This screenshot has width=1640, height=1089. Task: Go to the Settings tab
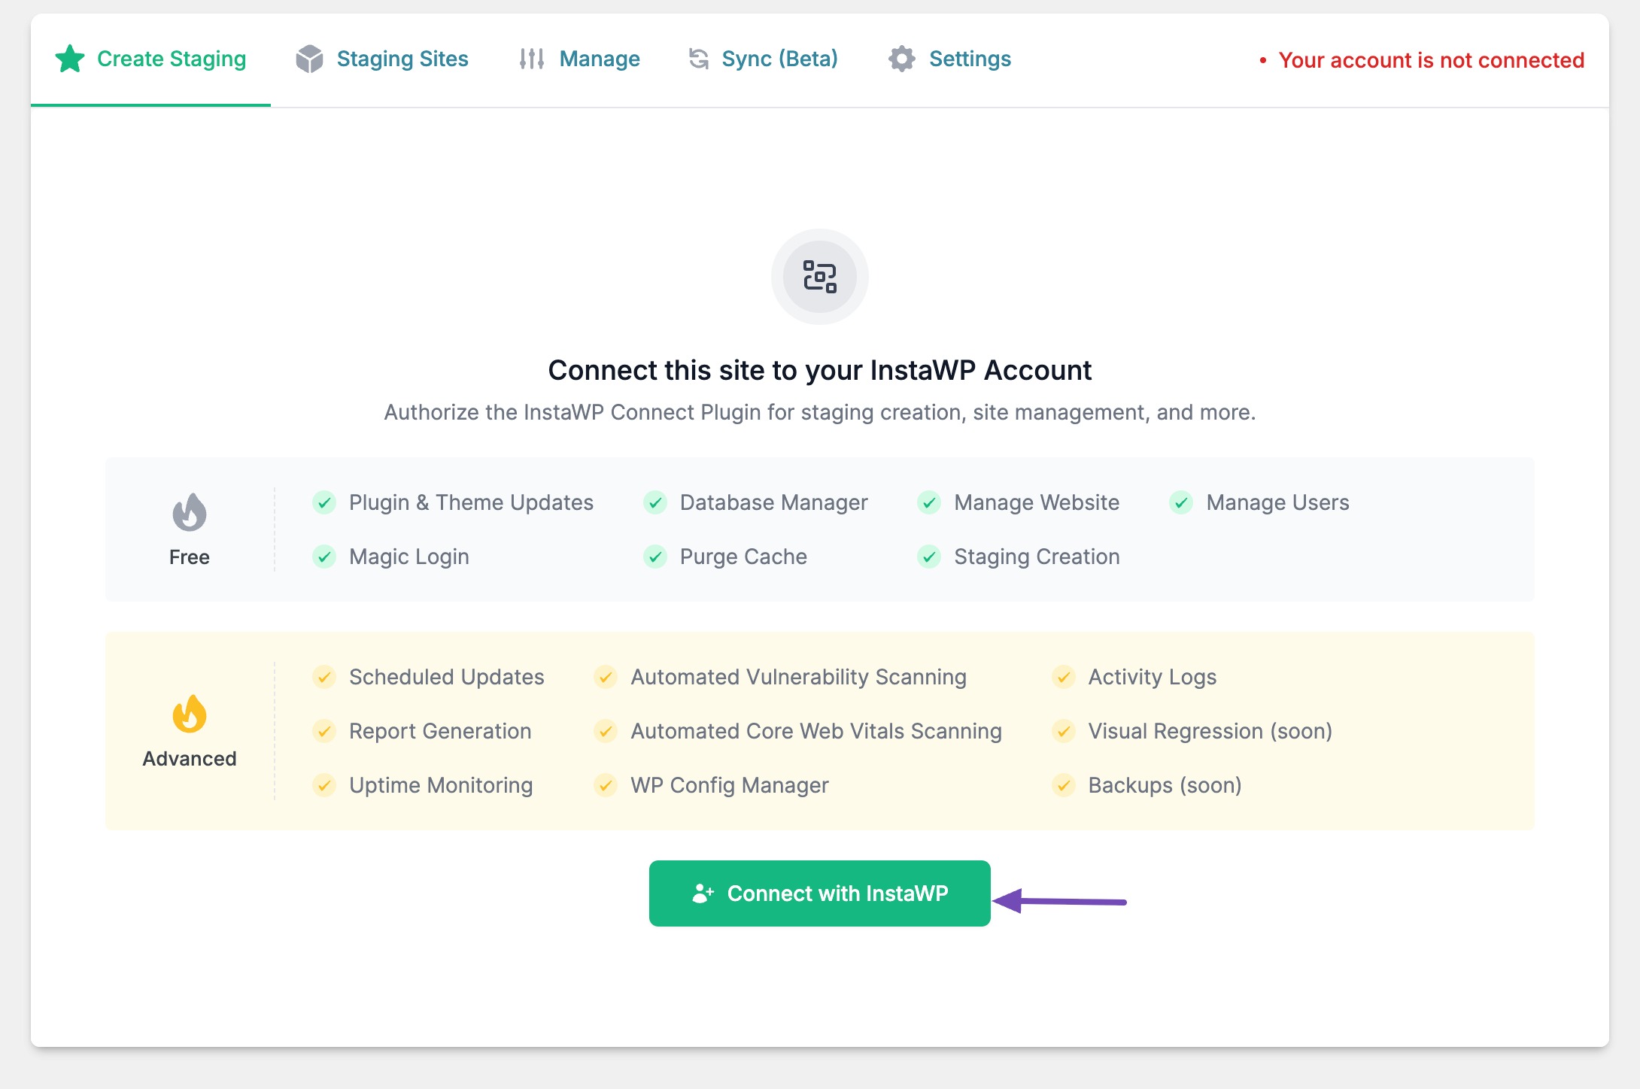point(970,59)
